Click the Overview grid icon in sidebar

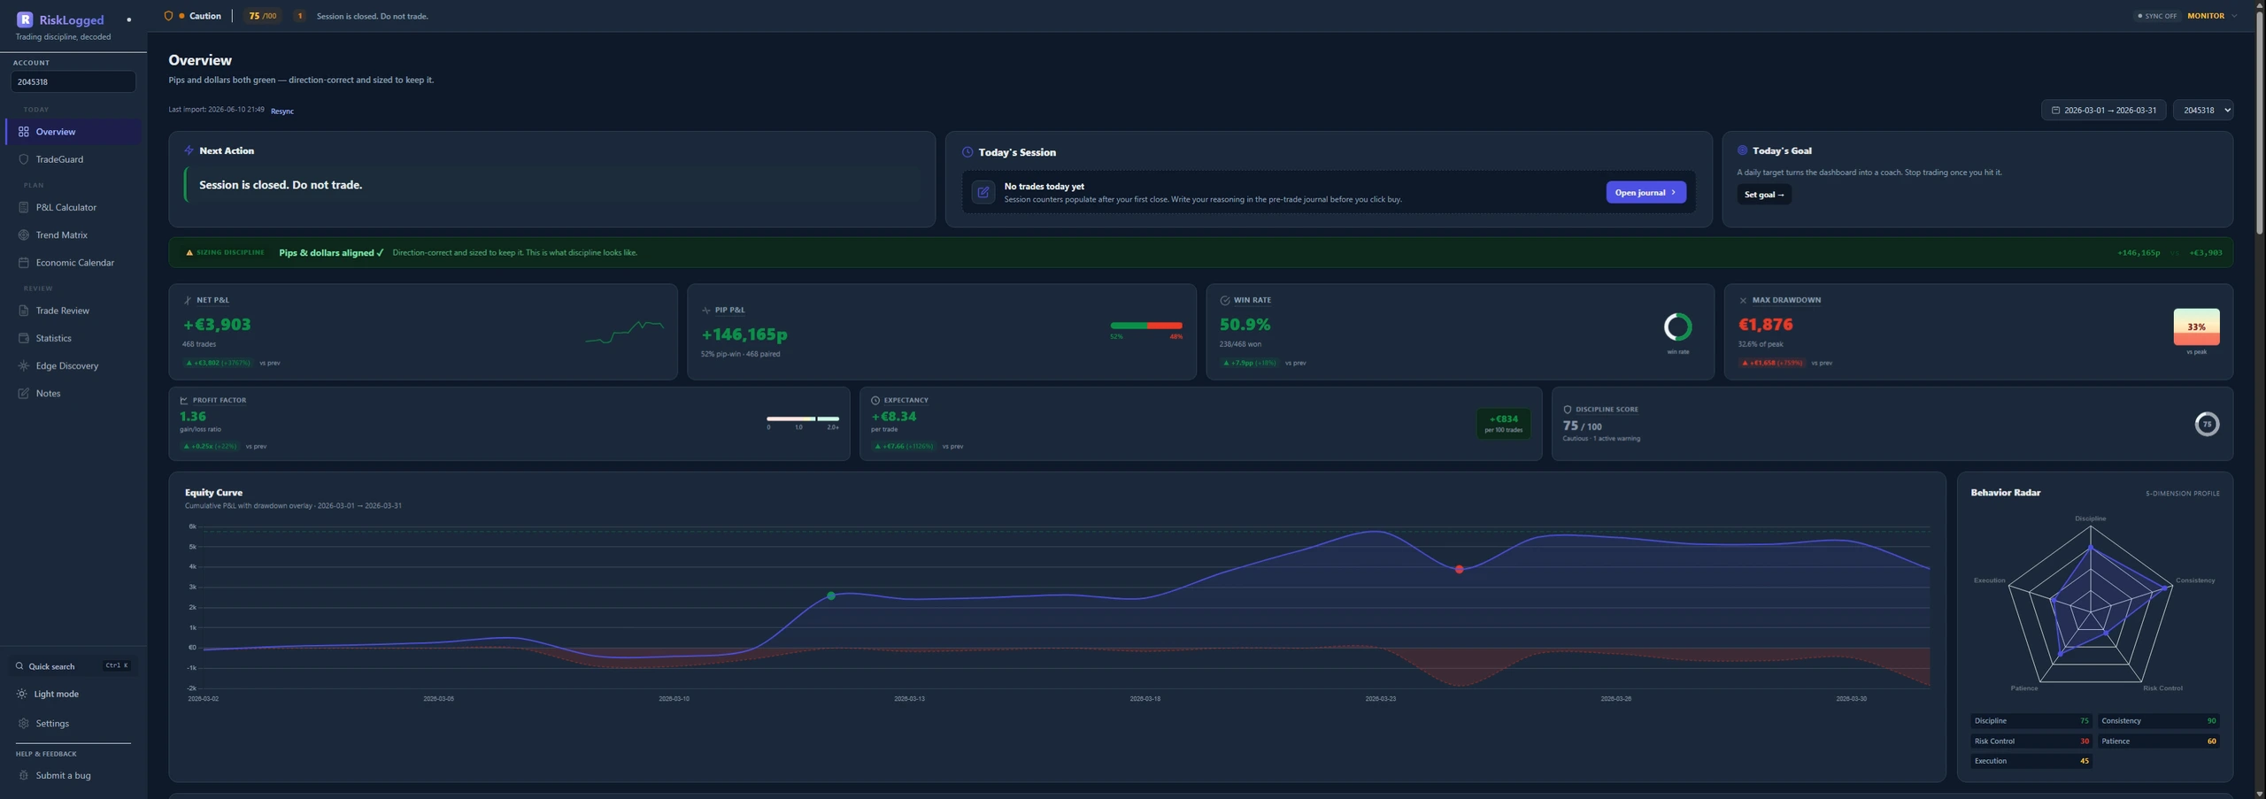[x=24, y=132]
